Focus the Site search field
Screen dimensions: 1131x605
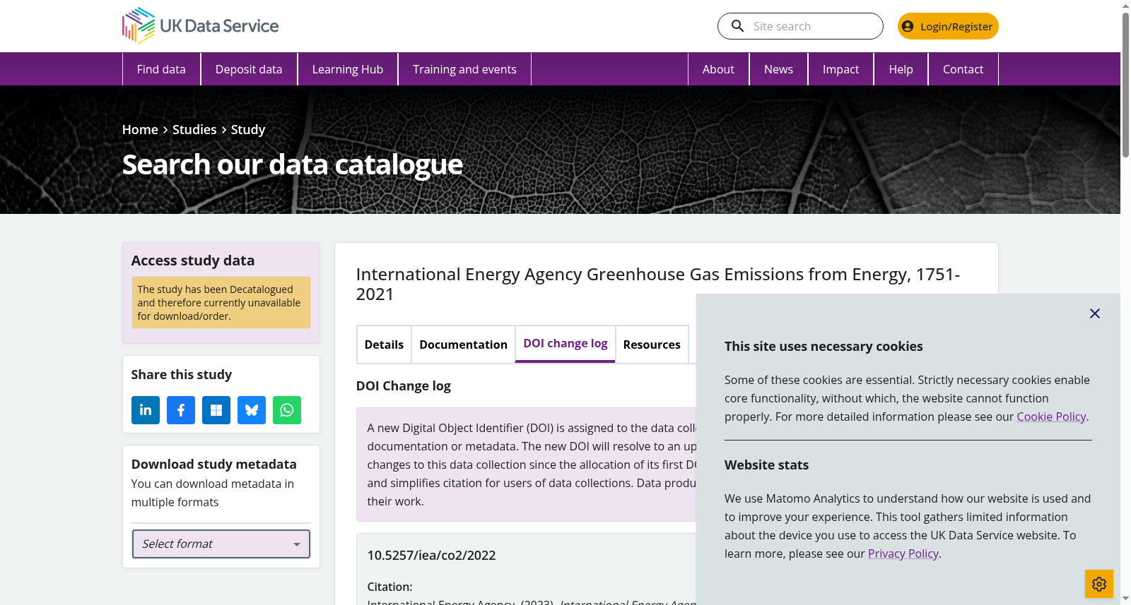click(800, 26)
